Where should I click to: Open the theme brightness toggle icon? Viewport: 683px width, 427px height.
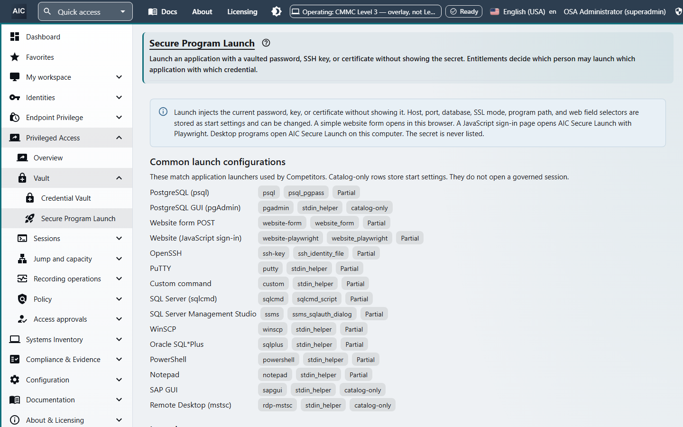(x=277, y=11)
